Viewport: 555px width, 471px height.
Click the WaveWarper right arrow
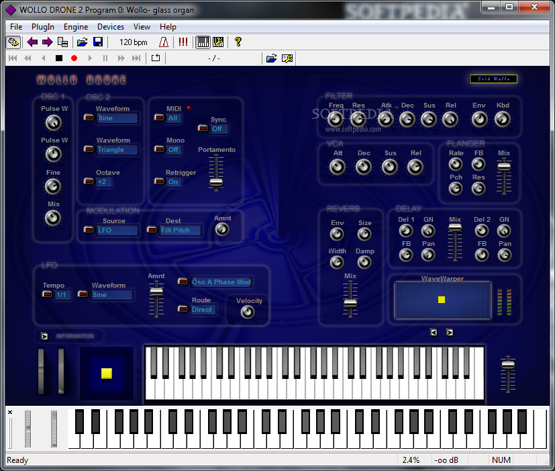(450, 333)
